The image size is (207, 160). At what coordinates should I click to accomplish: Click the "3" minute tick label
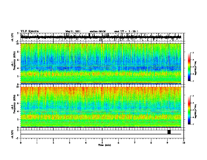point(70,143)
